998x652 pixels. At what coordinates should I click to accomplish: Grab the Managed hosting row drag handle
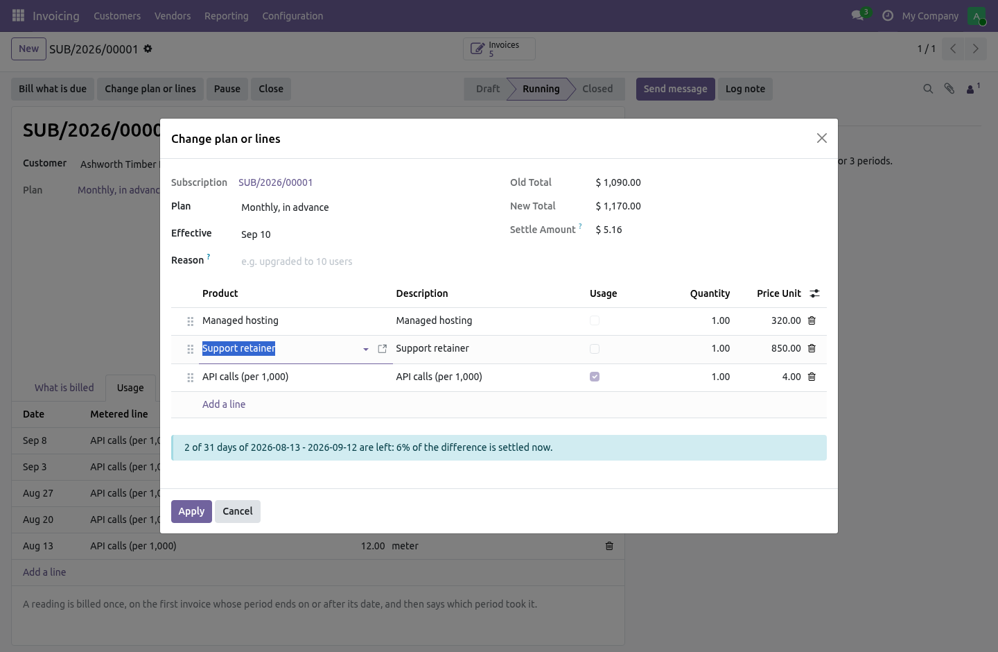pos(191,321)
